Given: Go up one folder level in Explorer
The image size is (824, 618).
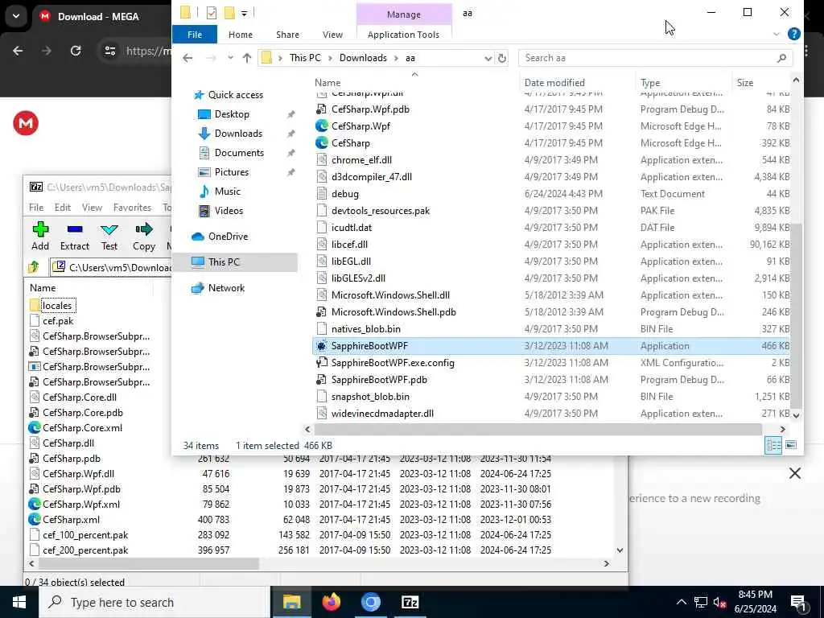Looking at the screenshot, I should pos(247,58).
